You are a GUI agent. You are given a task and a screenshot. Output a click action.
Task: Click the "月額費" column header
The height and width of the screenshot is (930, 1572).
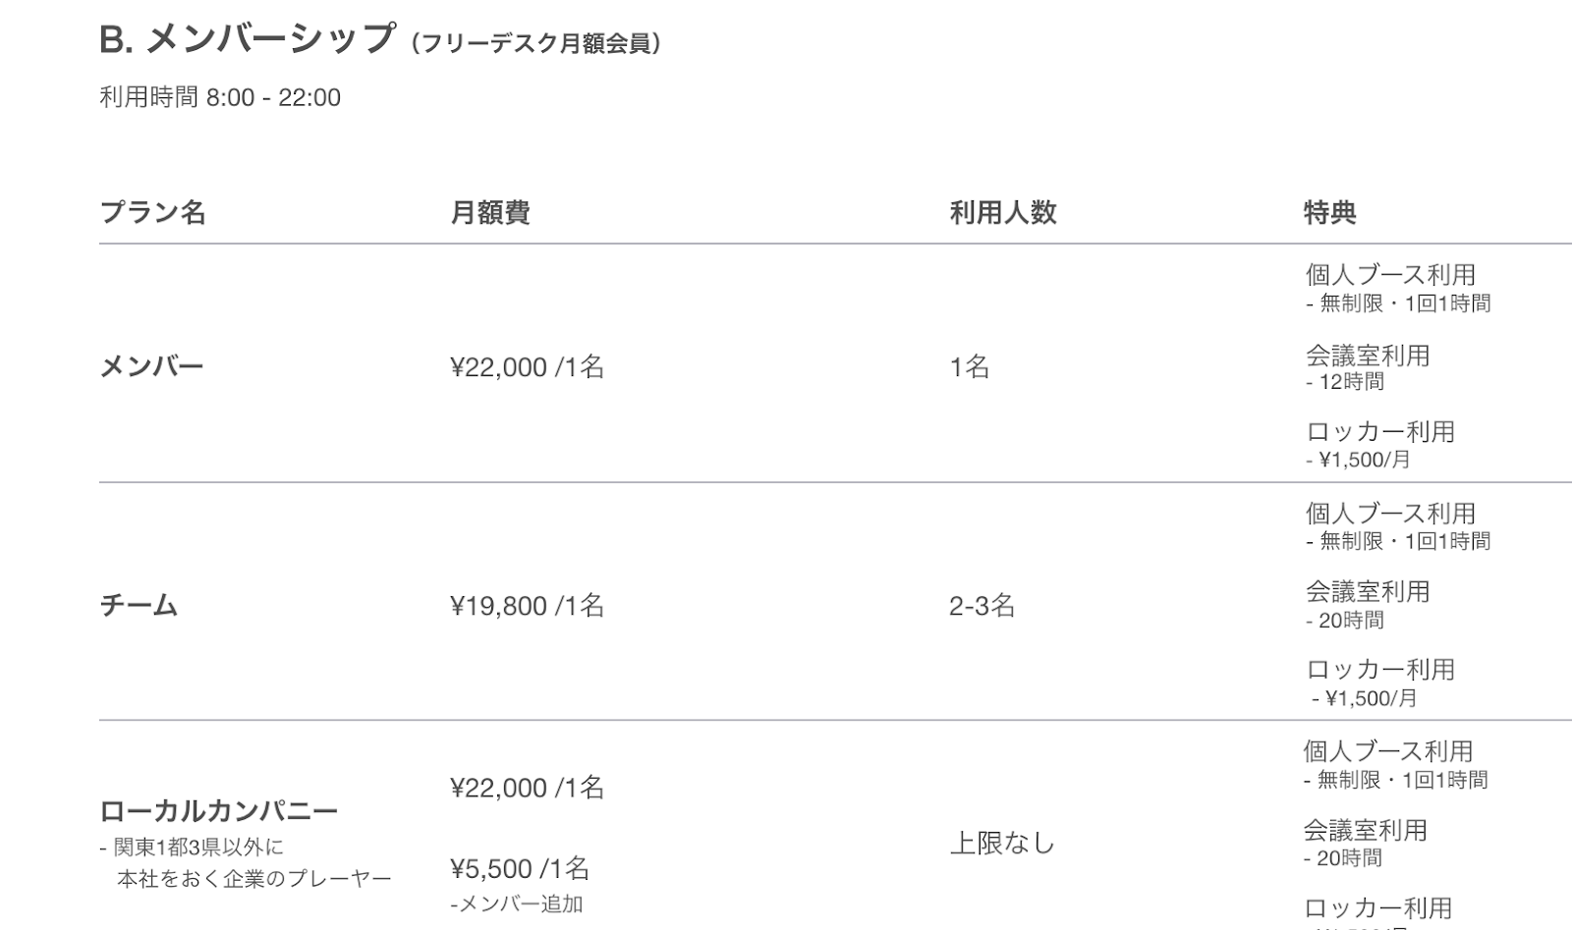[x=490, y=212]
